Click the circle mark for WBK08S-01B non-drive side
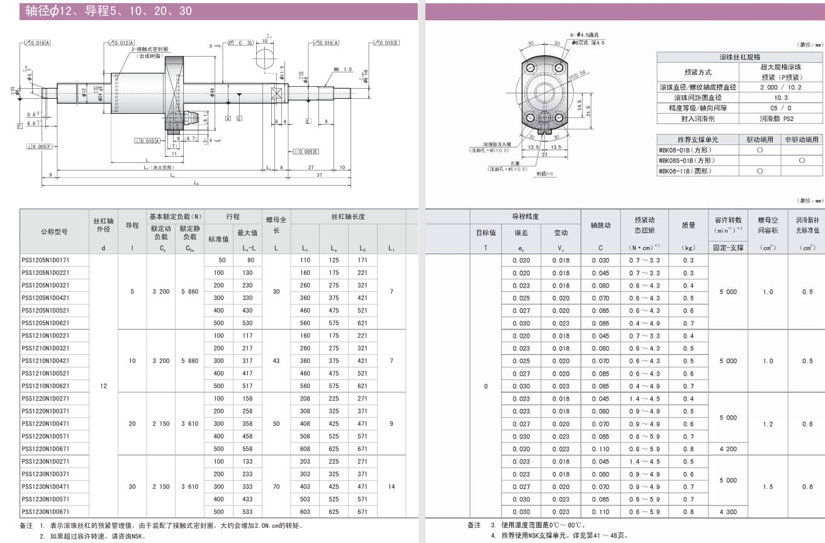This screenshot has width=825, height=543. click(x=801, y=160)
